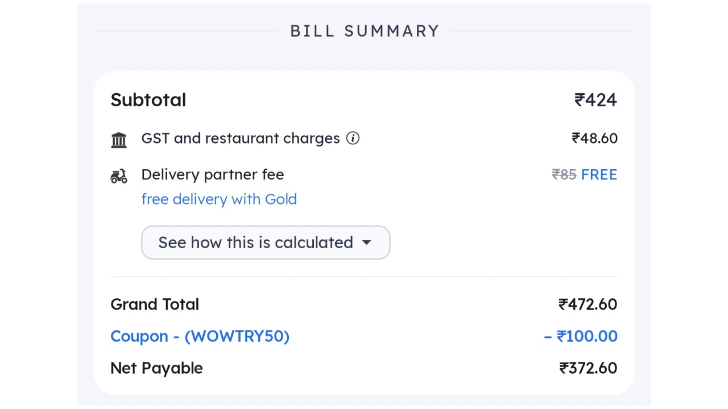This screenshot has height=409, width=728.
Task: Click the Grand Total label
Action: [x=155, y=304]
